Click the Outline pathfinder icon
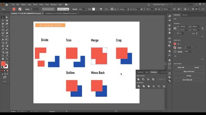 (x=159, y=86)
